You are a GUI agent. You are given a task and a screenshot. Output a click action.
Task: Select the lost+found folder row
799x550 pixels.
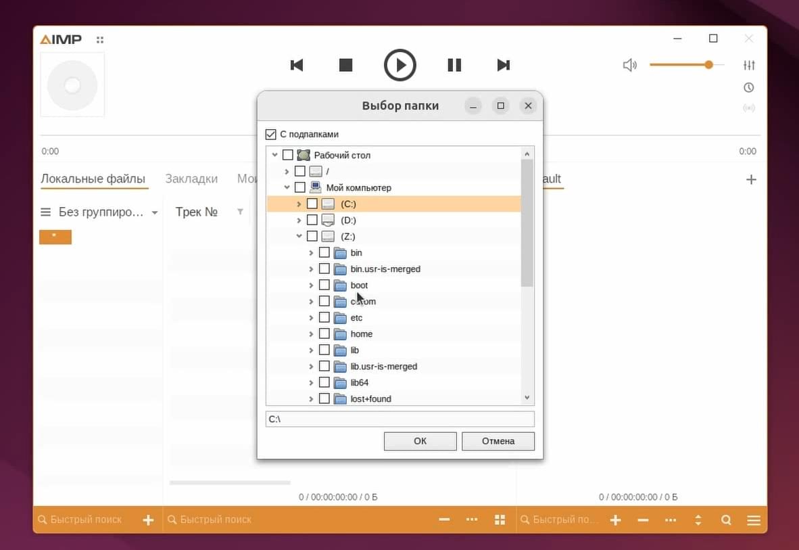click(x=394, y=398)
